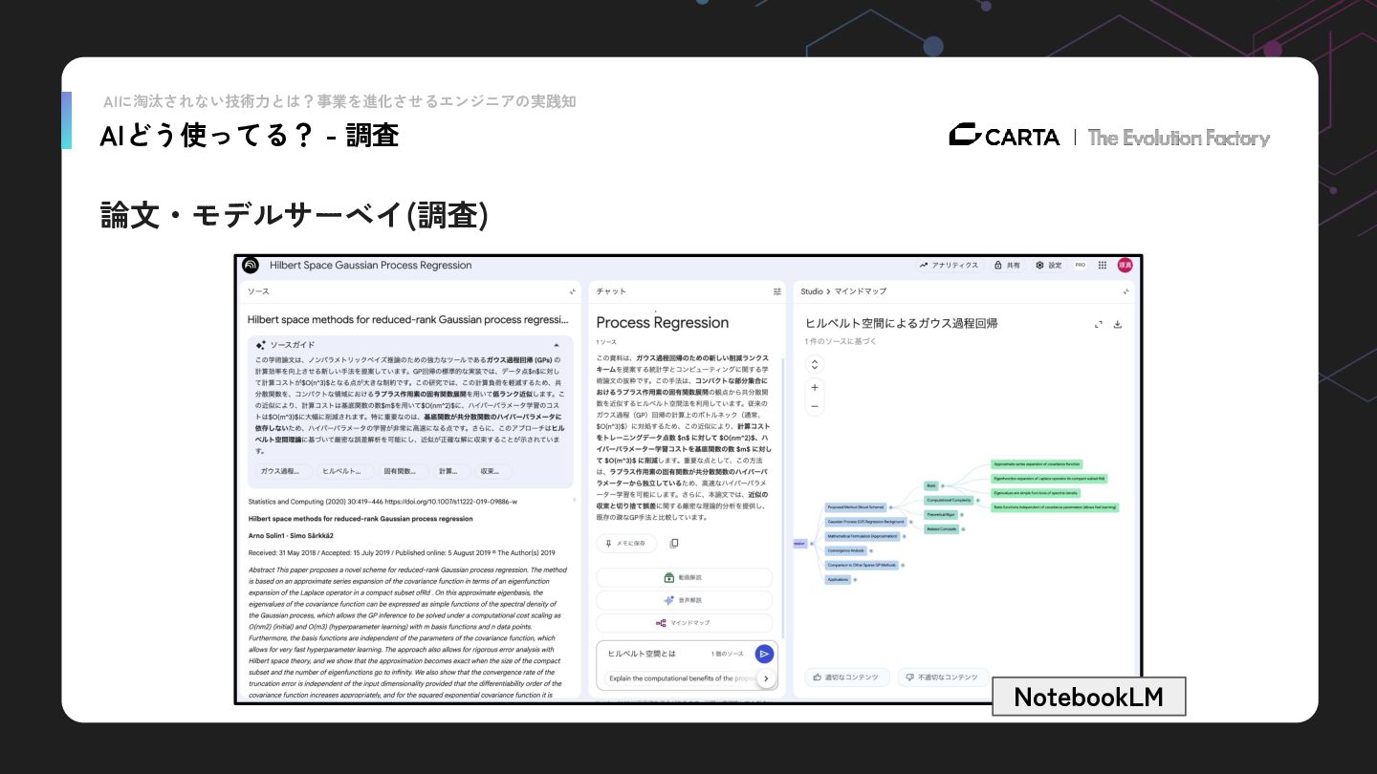Select Gaussian Process (GP) Regression Background node
This screenshot has width=1377, height=774.
pyautogui.click(x=866, y=522)
